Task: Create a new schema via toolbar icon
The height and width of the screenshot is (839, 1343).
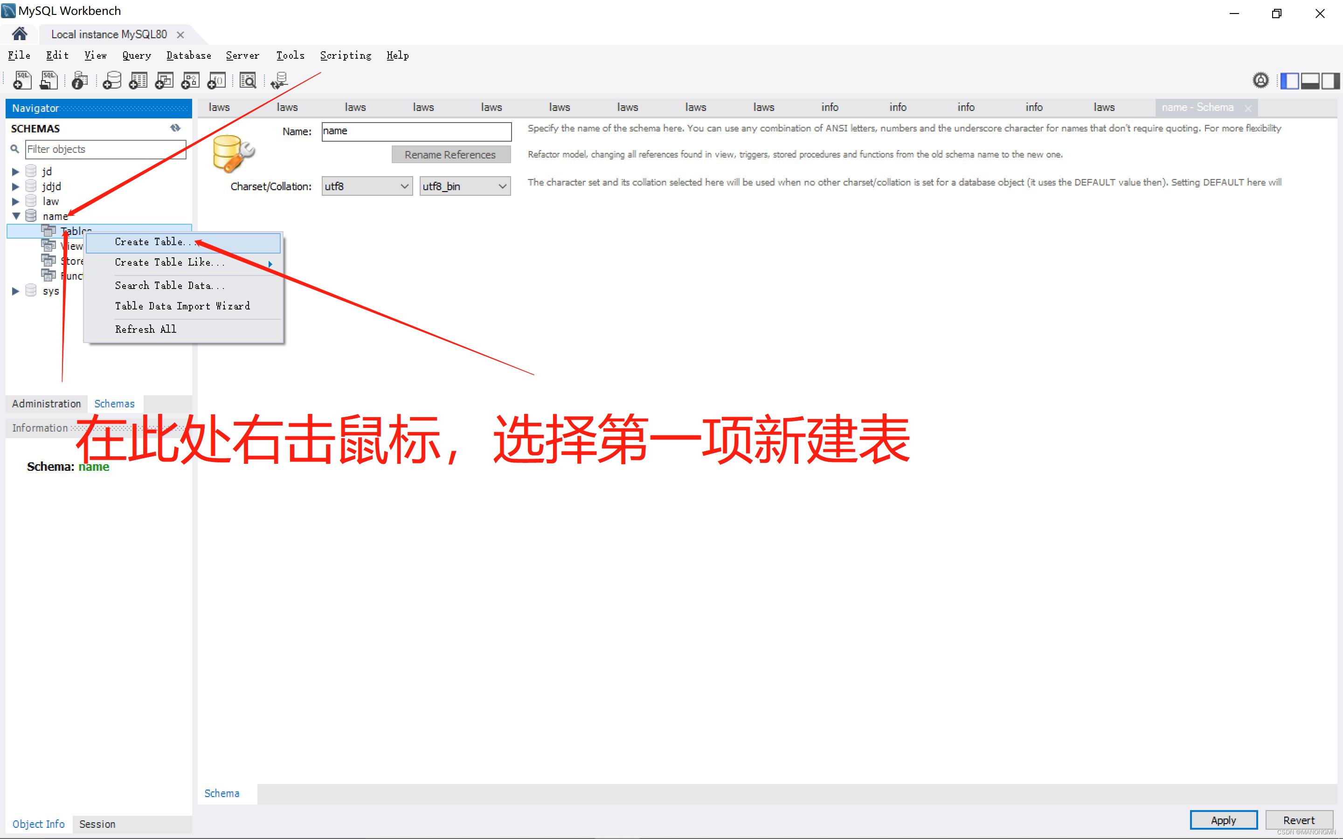Action: tap(111, 81)
